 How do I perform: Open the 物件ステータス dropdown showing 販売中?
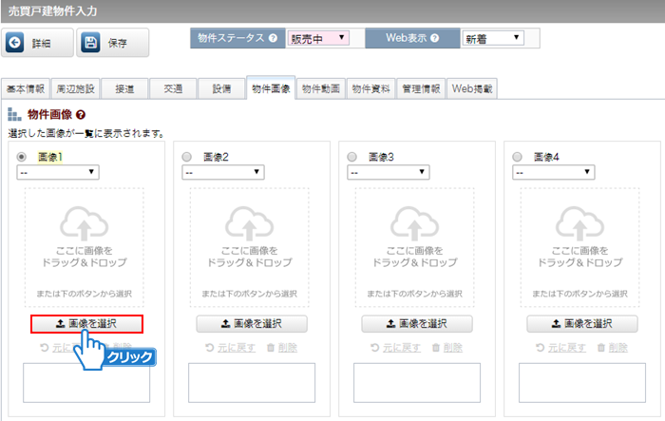pyautogui.click(x=317, y=38)
